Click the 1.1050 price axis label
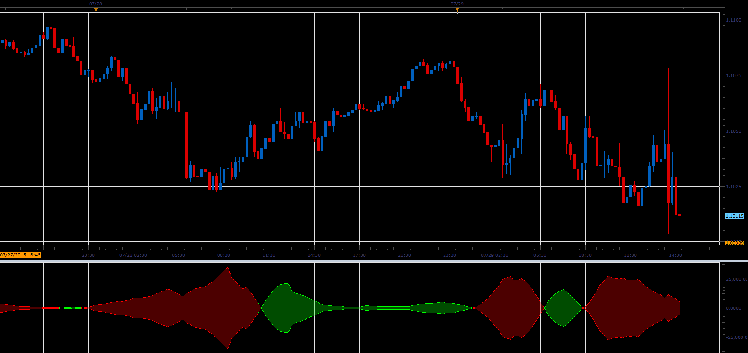The height and width of the screenshot is (353, 748). click(x=734, y=131)
